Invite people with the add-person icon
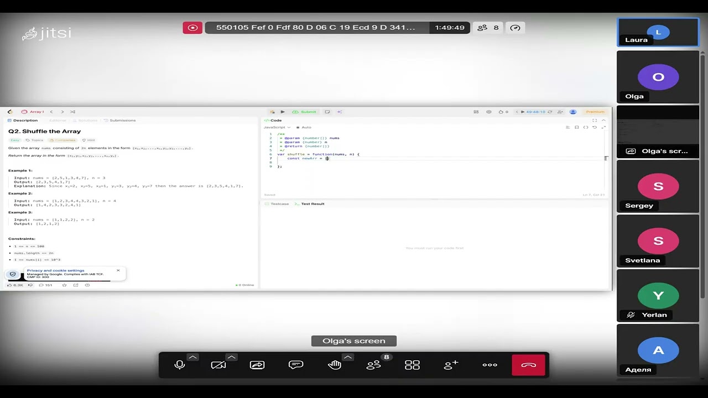The height and width of the screenshot is (398, 708). pos(451,365)
